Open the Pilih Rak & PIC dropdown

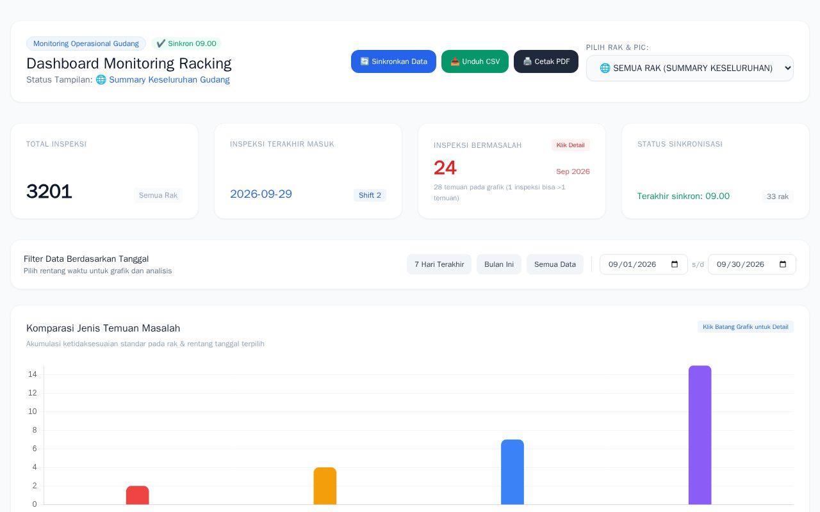click(689, 68)
